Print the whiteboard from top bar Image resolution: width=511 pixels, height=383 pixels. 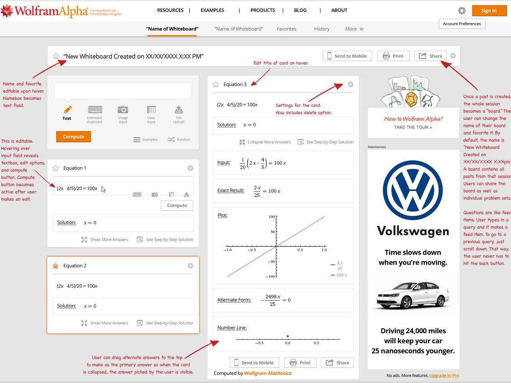(393, 56)
